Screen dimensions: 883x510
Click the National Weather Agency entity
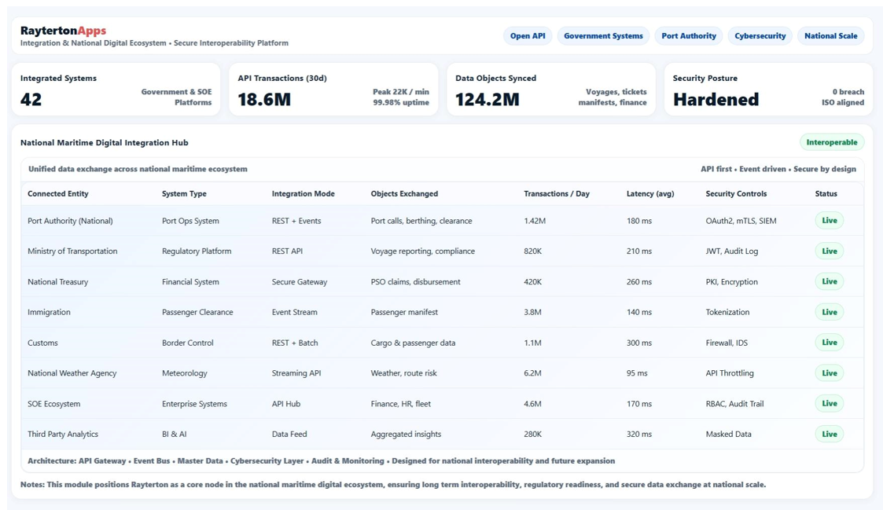click(x=72, y=373)
